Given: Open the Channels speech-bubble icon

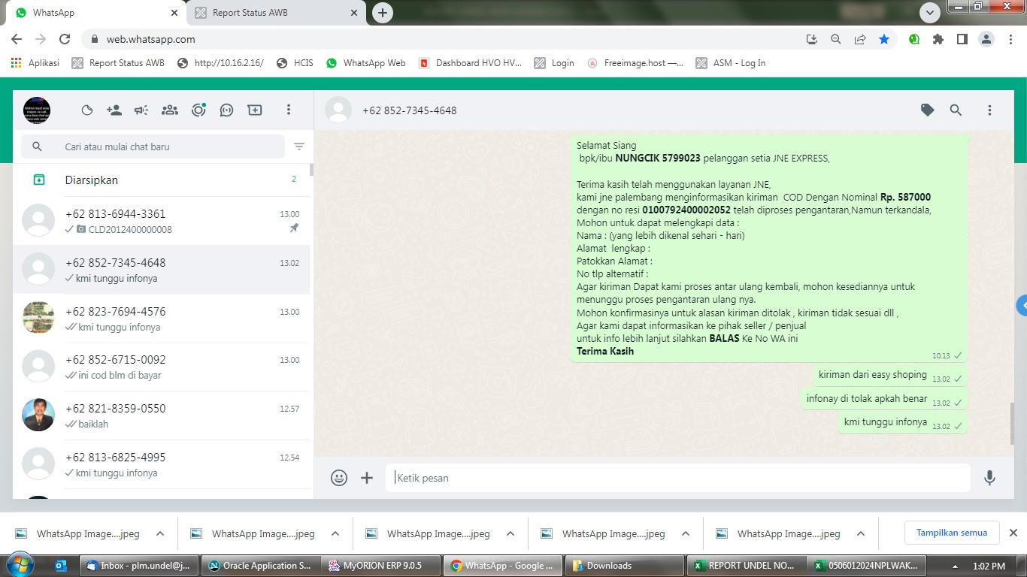Looking at the screenshot, I should coord(226,110).
